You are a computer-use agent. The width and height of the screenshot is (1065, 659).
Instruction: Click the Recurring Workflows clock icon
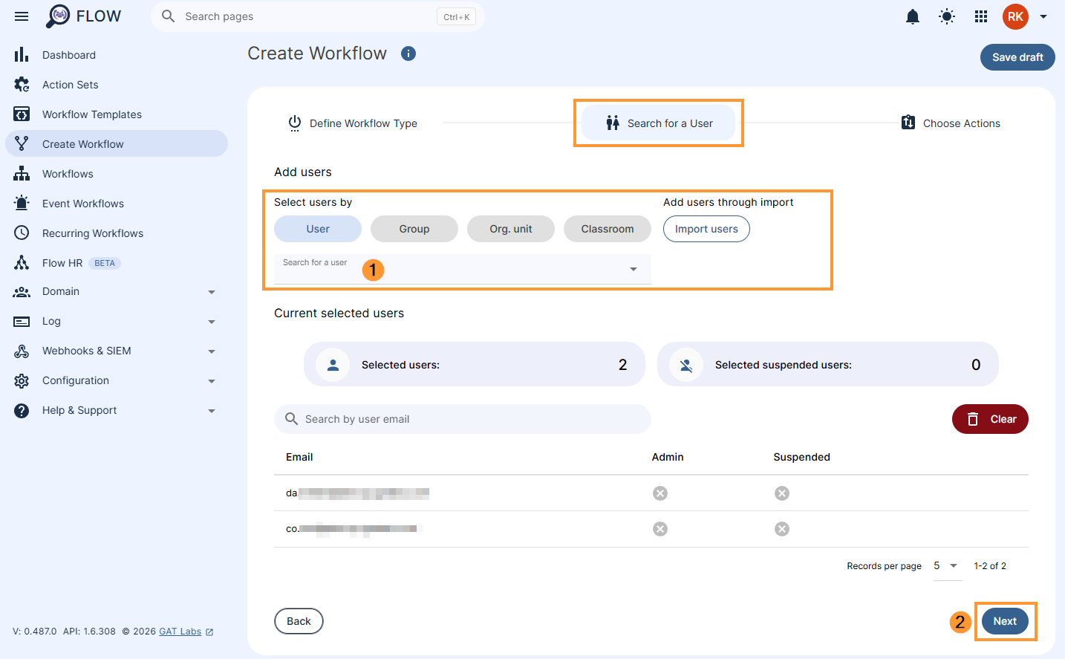[x=22, y=233]
